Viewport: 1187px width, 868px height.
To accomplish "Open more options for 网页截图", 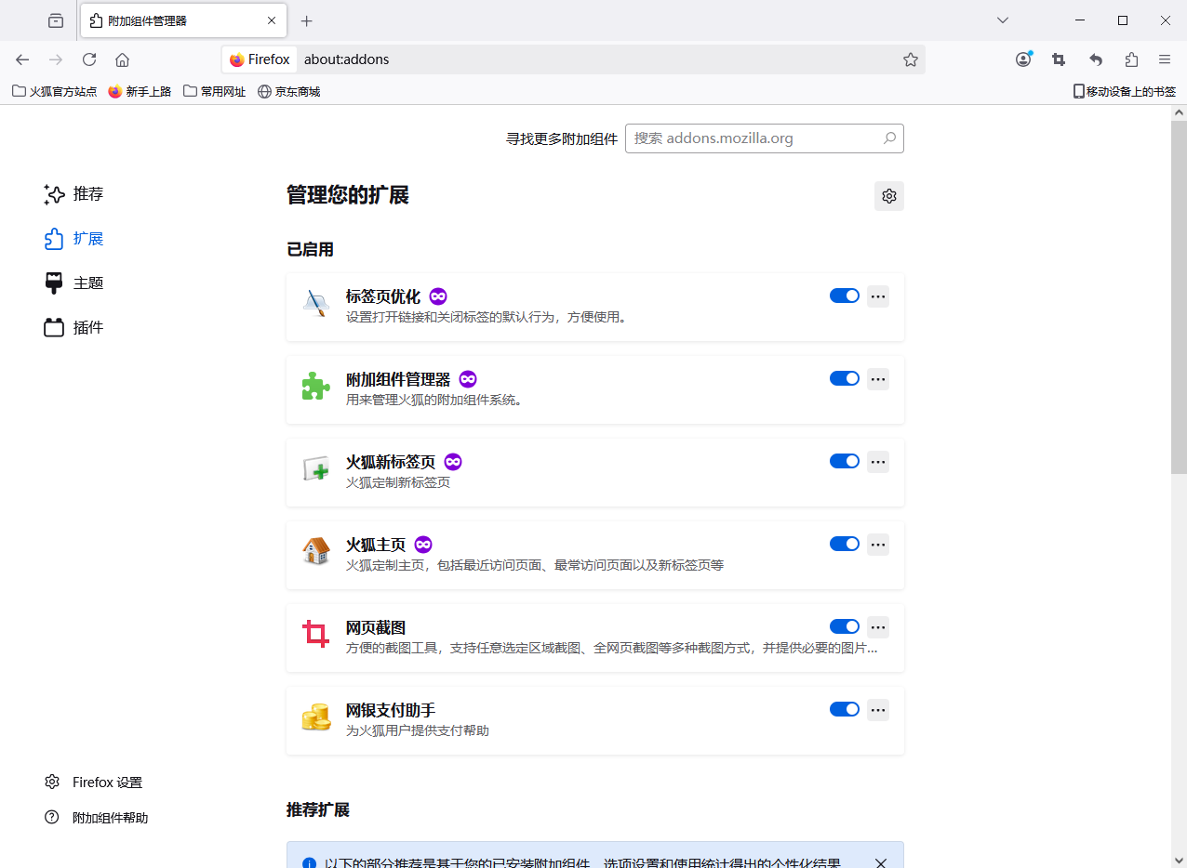I will tap(878, 627).
